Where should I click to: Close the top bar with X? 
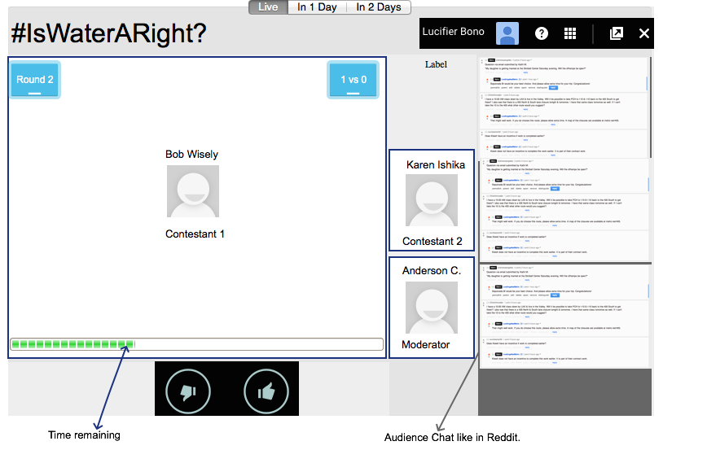click(x=643, y=33)
